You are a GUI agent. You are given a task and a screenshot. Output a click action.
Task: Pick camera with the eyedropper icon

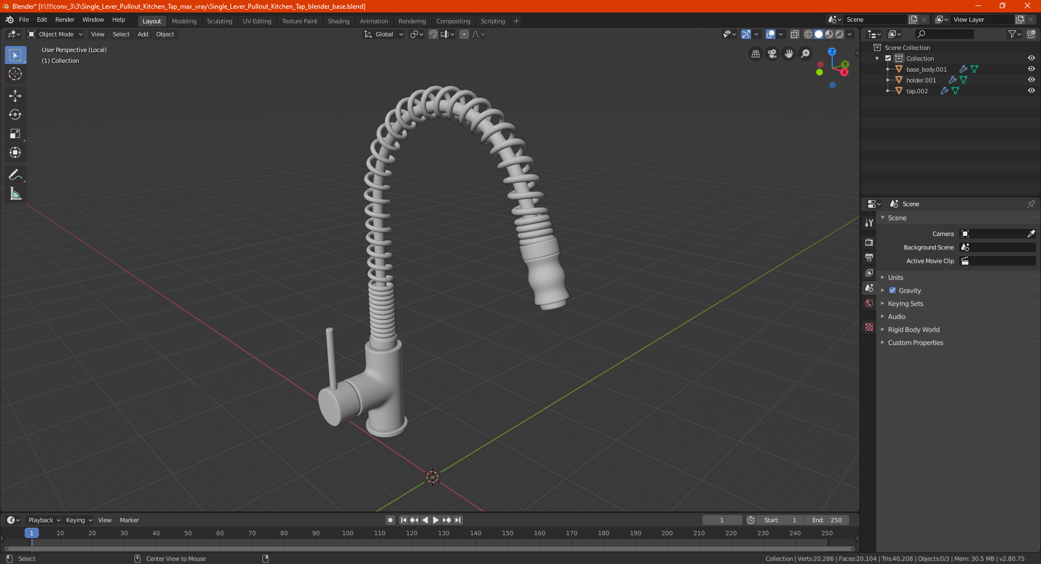[1031, 234]
